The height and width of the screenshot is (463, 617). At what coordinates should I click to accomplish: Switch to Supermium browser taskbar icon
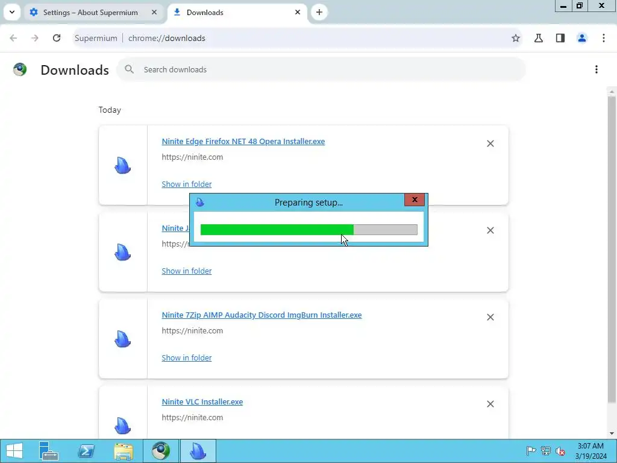click(x=161, y=451)
